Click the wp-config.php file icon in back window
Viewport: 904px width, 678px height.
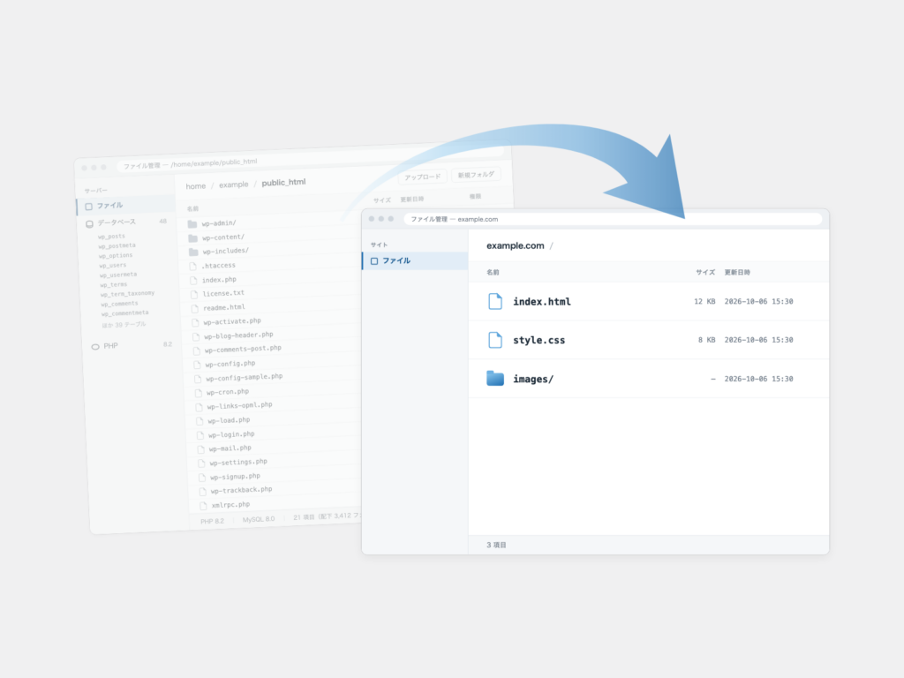(197, 365)
